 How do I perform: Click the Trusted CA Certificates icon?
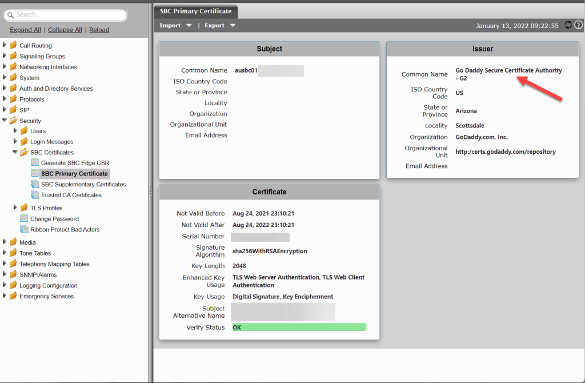pos(35,195)
